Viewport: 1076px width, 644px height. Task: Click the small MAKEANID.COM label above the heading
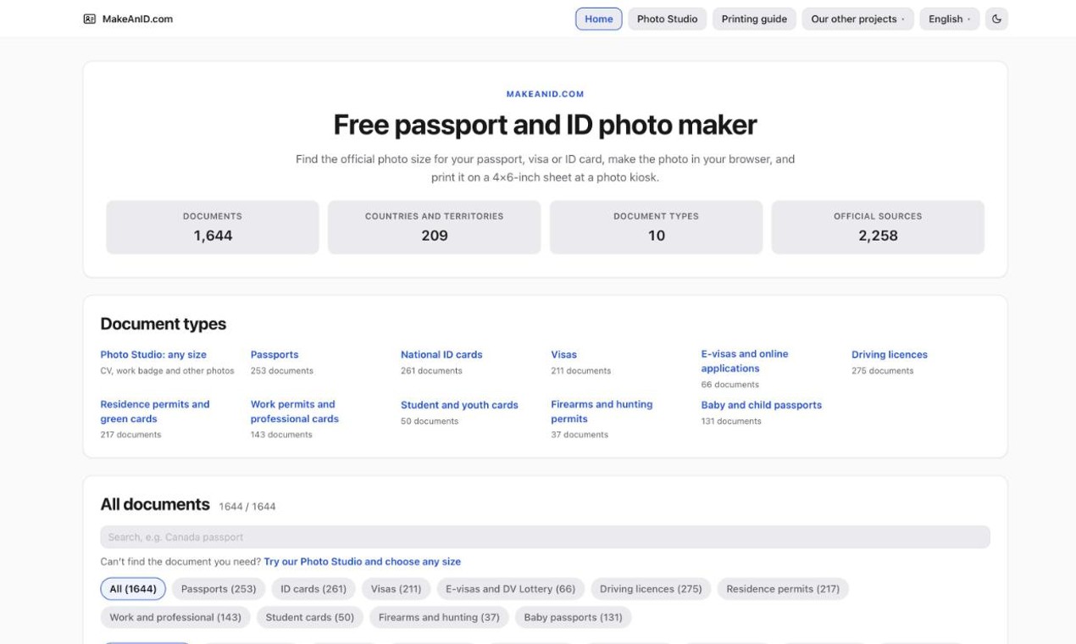coord(545,94)
